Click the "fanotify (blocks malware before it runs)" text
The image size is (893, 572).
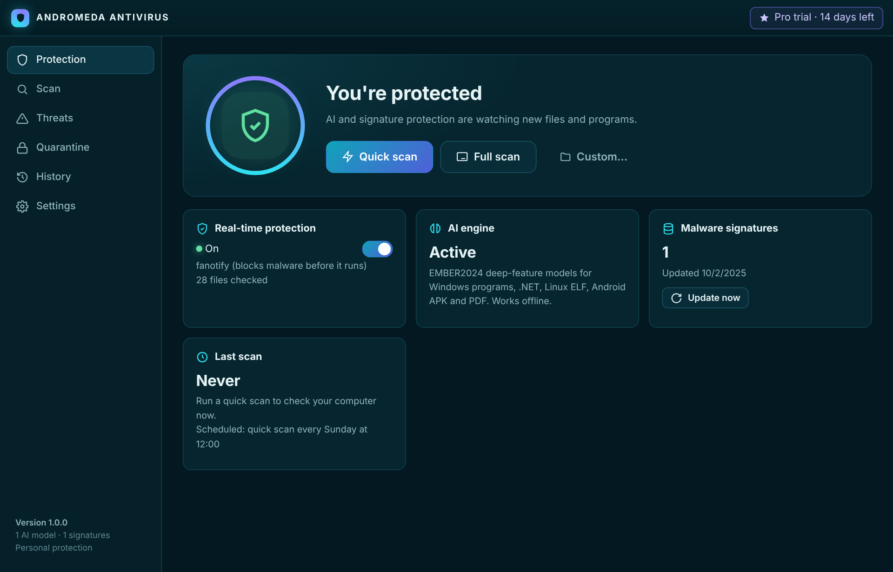281,266
